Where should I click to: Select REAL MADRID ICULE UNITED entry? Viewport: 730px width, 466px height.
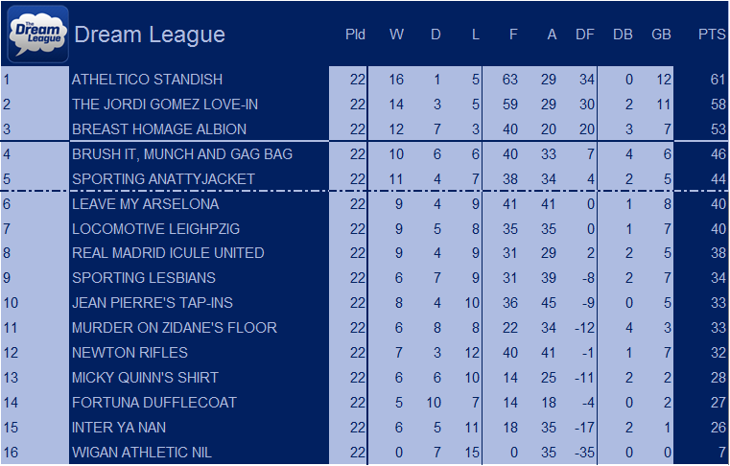168,253
